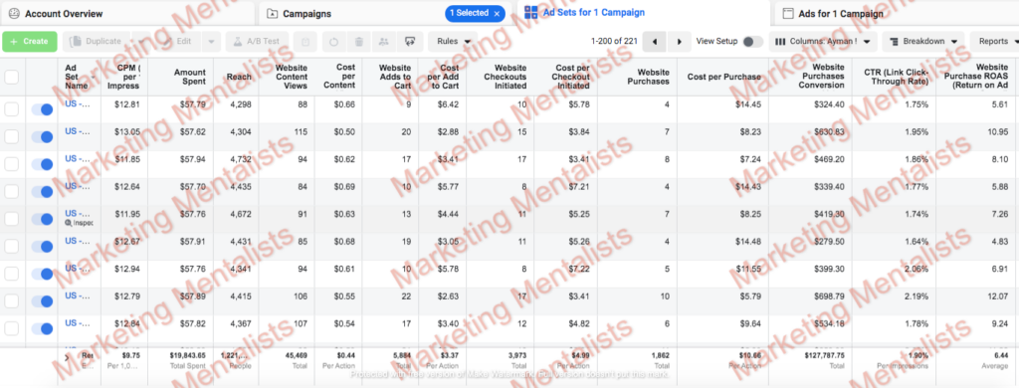Click the Duplicate button
Screen dimensions: 1019x388
click(97, 42)
